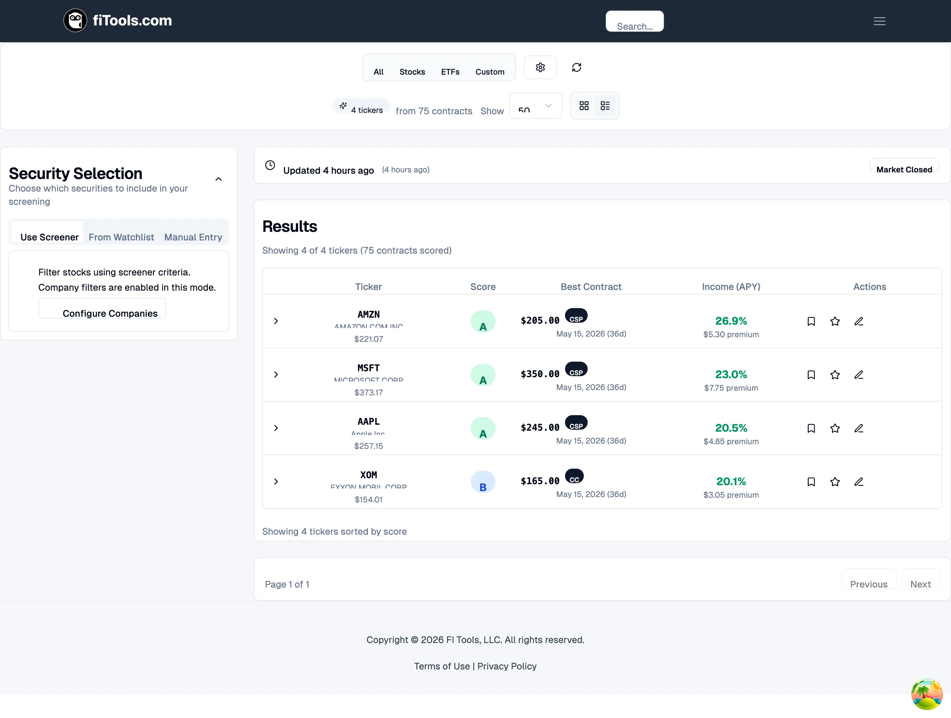This screenshot has width=951, height=718.
Task: Click the fiTools.com site title
Action: pyautogui.click(x=132, y=20)
